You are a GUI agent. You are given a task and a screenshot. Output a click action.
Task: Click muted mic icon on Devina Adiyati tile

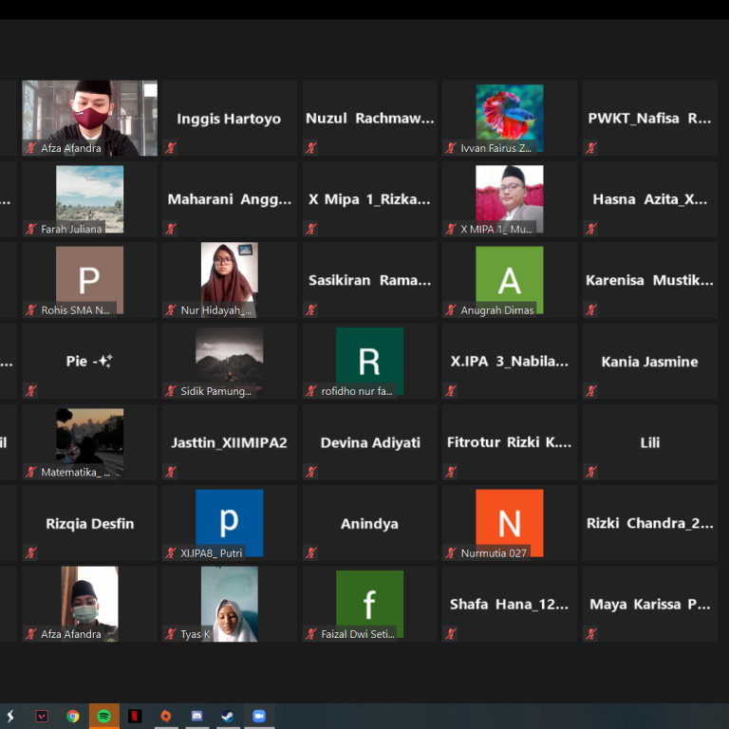311,473
